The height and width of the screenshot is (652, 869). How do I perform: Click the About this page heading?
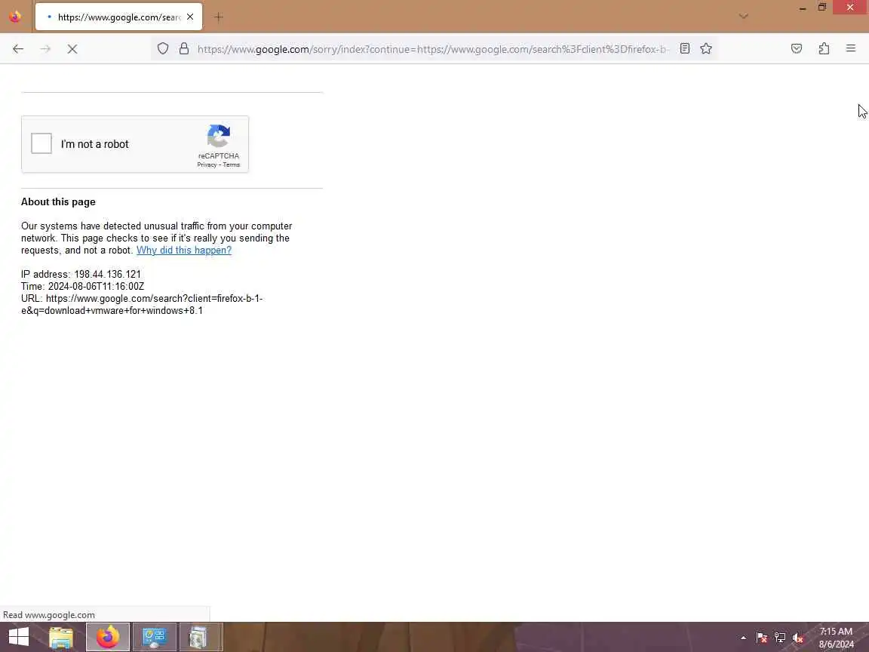coord(58,201)
